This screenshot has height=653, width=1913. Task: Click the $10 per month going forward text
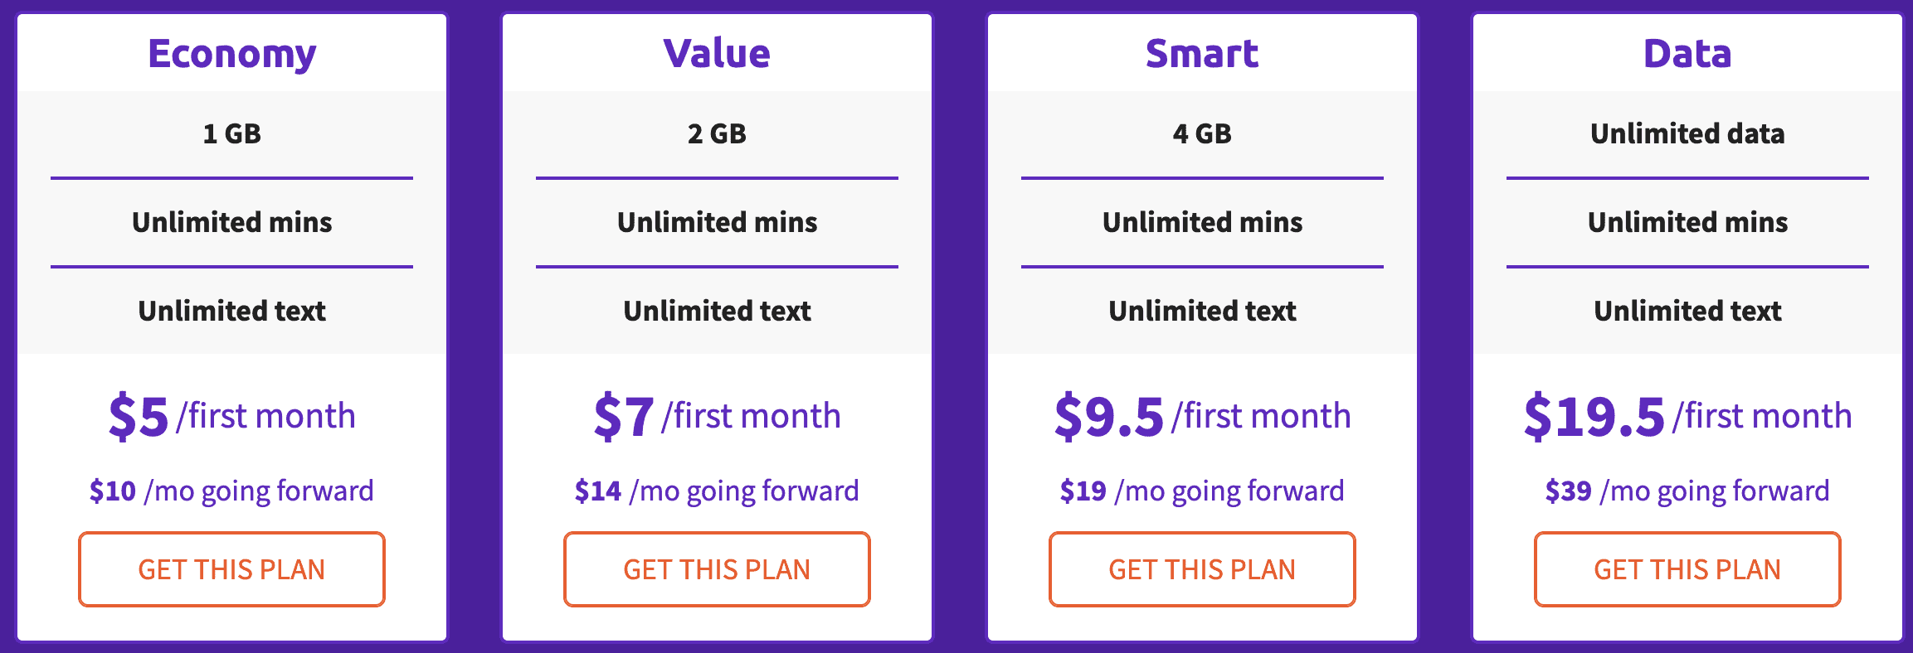231,491
